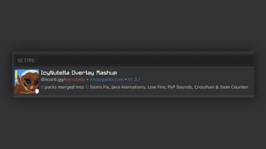Click the ACTIVE section header
The image size is (266, 149).
point(134,60)
